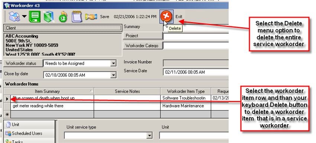Click the red Delete workorder icon
Image resolution: width=316 pixels, height=143 pixels.
pyautogui.click(x=166, y=16)
